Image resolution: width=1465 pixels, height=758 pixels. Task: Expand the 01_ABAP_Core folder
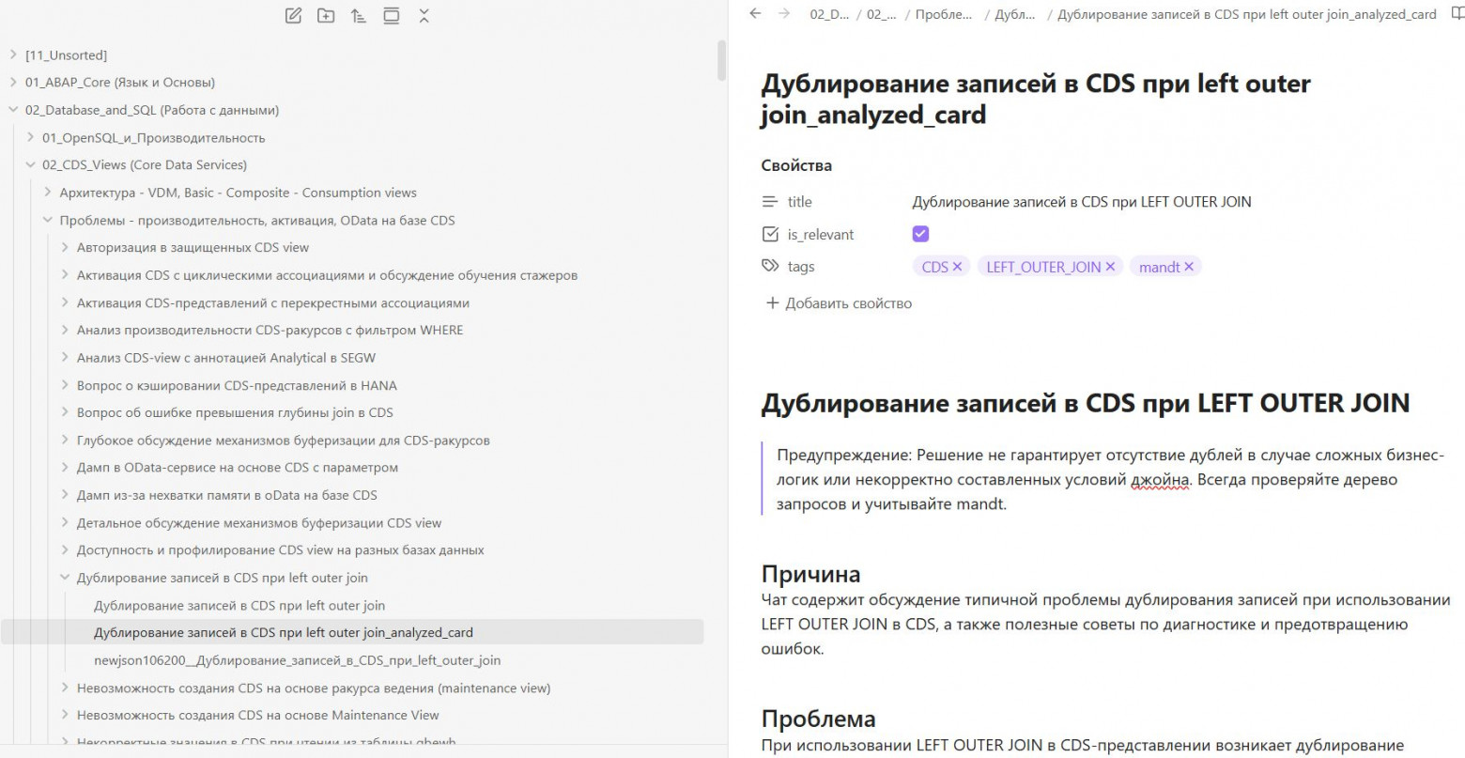[13, 83]
